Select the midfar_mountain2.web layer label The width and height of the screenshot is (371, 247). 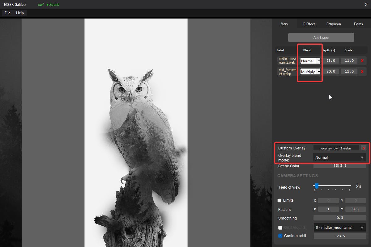[287, 61]
